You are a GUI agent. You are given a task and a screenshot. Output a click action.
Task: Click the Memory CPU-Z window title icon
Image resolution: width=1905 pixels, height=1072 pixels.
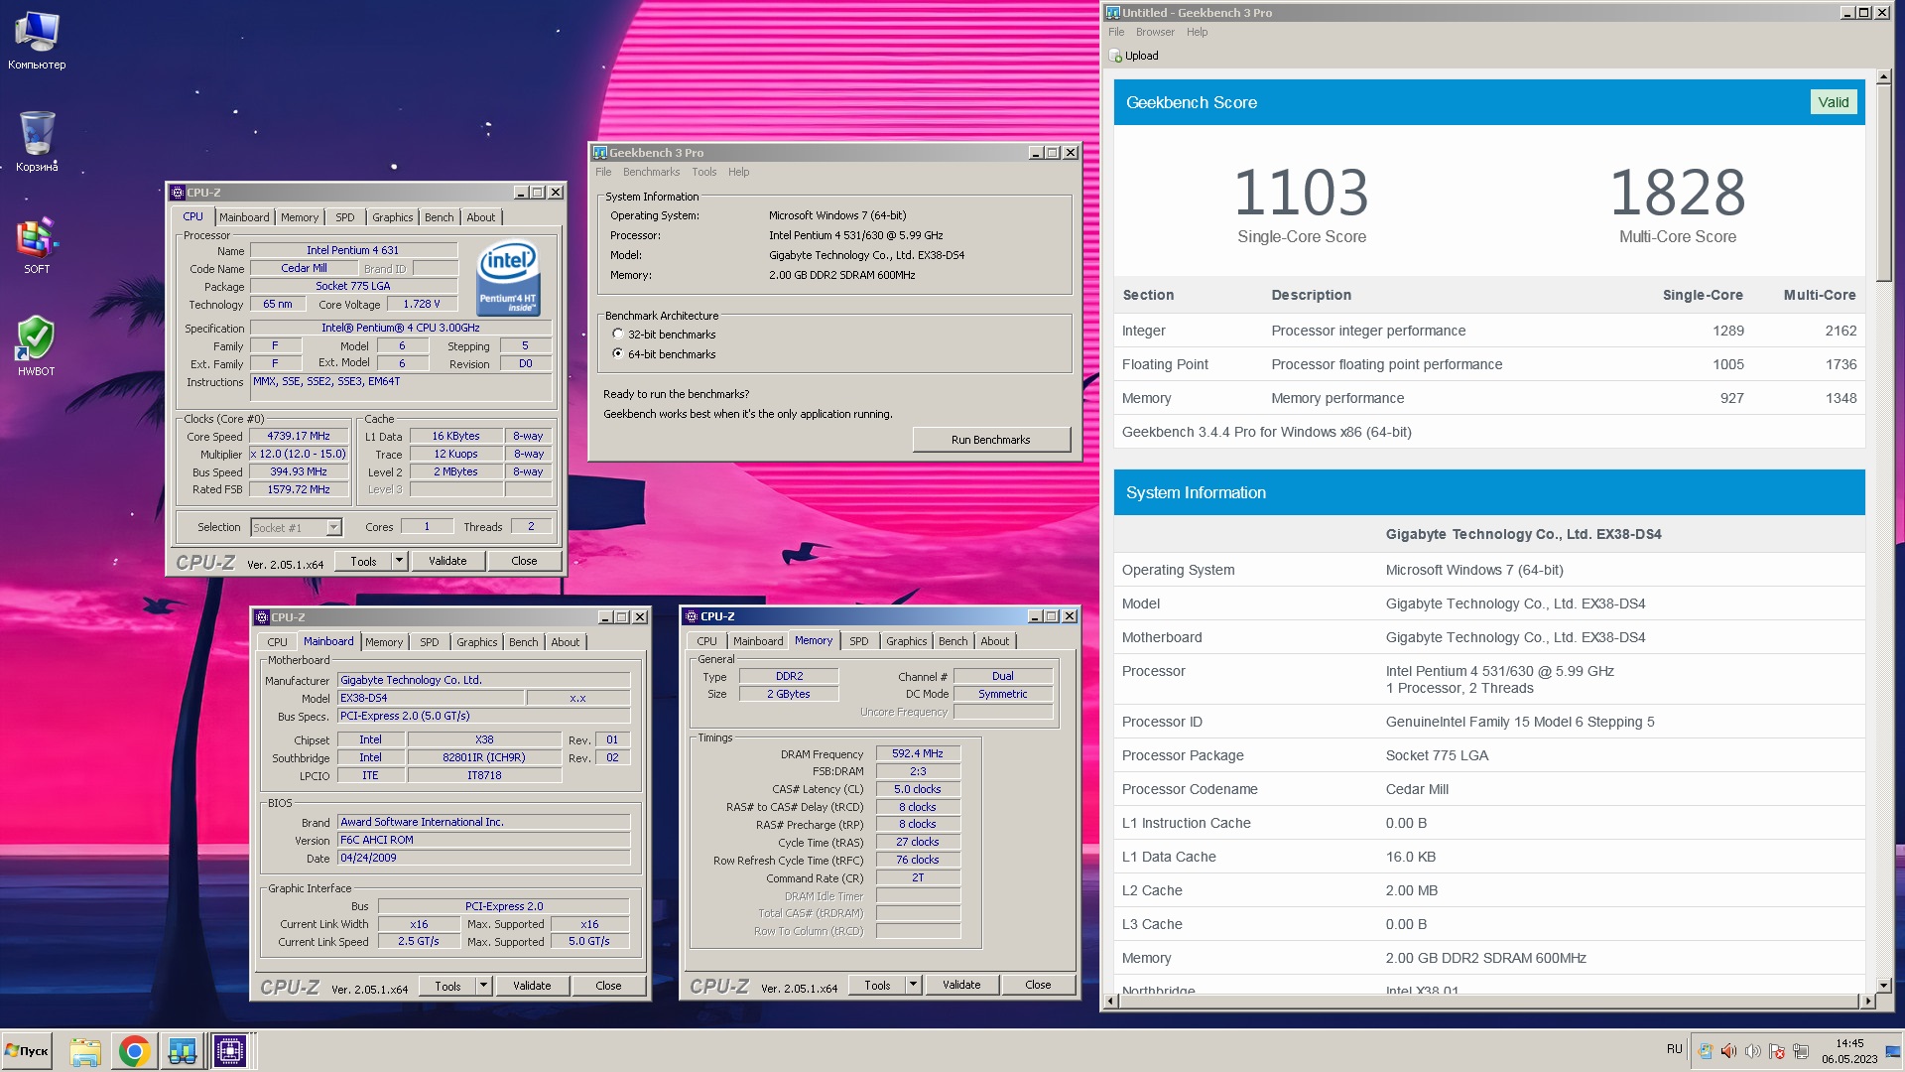click(x=692, y=616)
